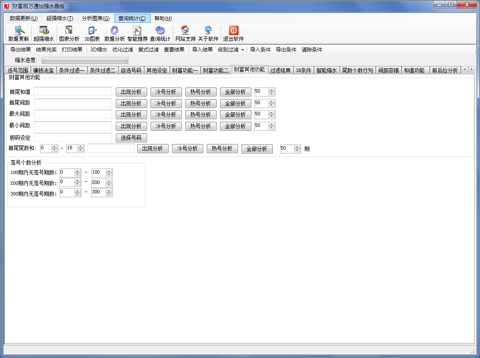Click the 最大间距 text input field
The height and width of the screenshot is (358, 480).
tap(73, 114)
